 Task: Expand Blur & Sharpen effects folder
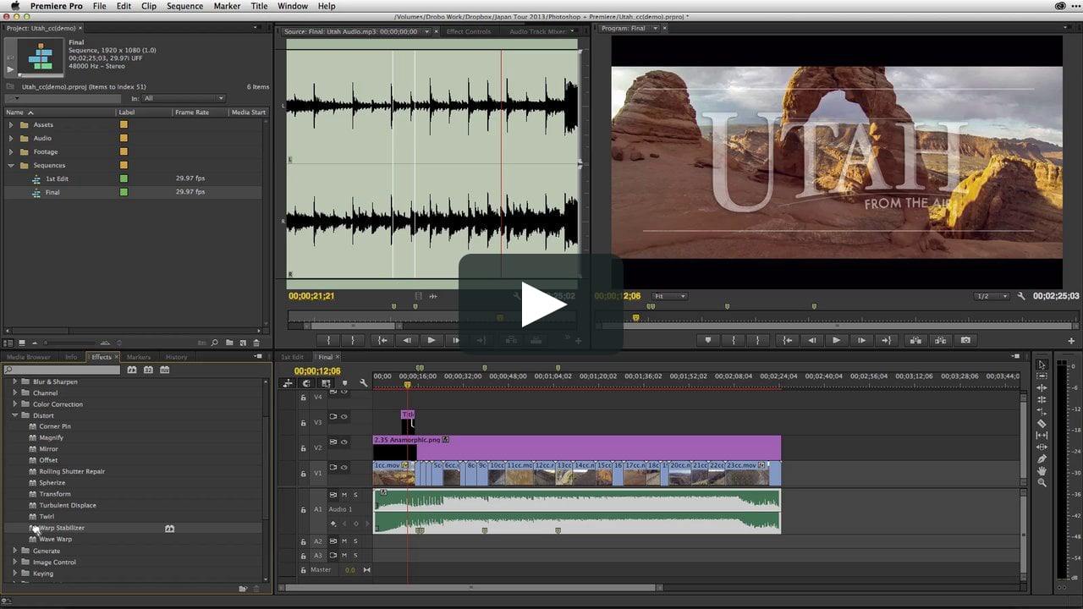[x=14, y=381]
